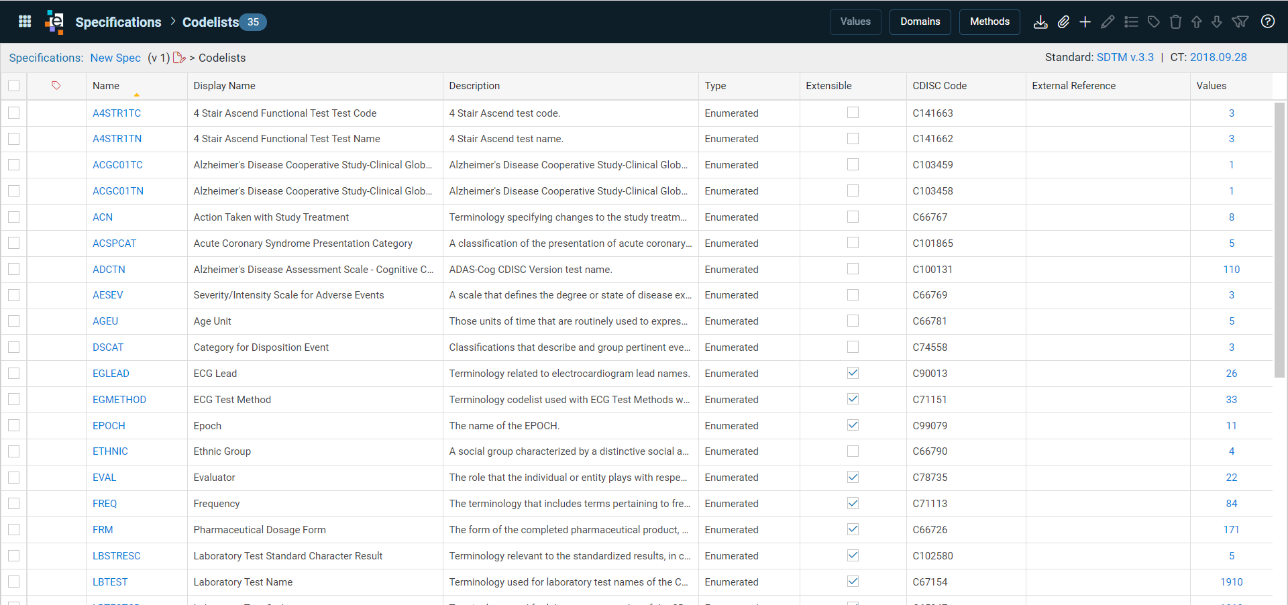Click the move up arrow icon

(1196, 22)
